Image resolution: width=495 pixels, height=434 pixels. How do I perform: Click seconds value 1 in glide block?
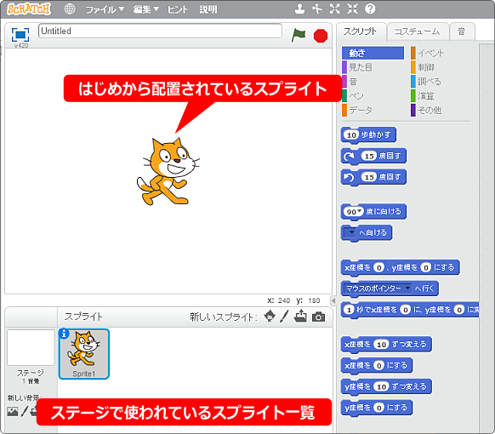[349, 310]
